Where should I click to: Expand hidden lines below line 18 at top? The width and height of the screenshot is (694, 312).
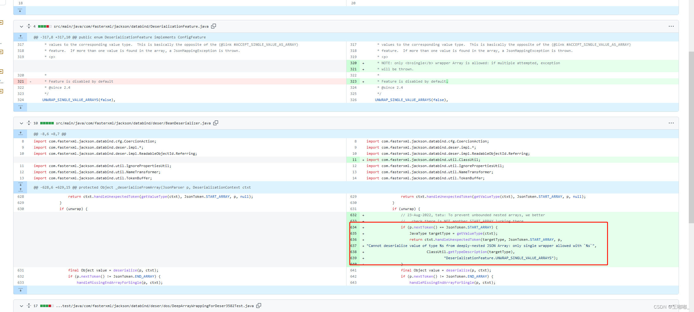pyautogui.click(x=20, y=10)
